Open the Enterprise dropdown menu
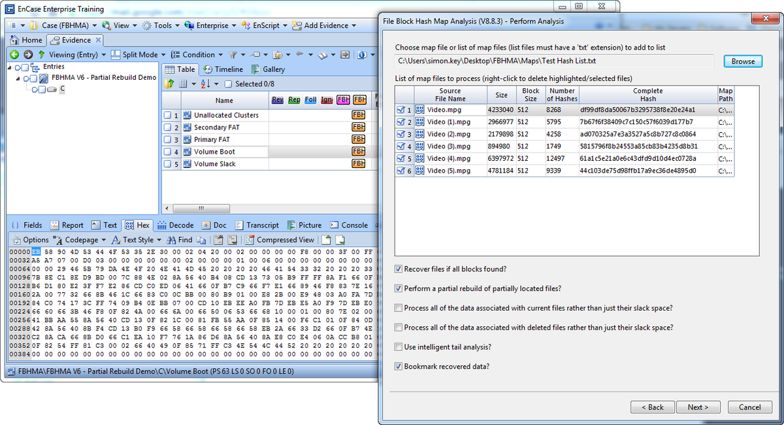This screenshot has width=784, height=425. 212,25
